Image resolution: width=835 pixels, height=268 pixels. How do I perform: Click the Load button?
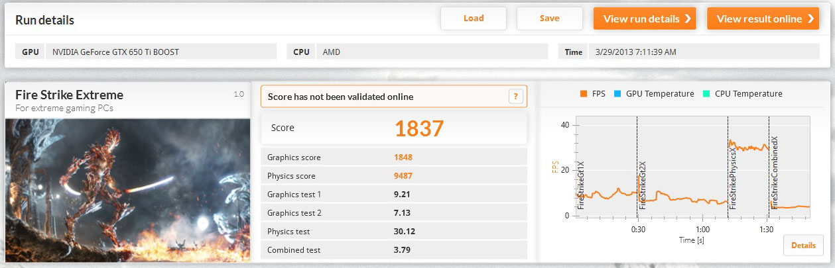point(474,19)
